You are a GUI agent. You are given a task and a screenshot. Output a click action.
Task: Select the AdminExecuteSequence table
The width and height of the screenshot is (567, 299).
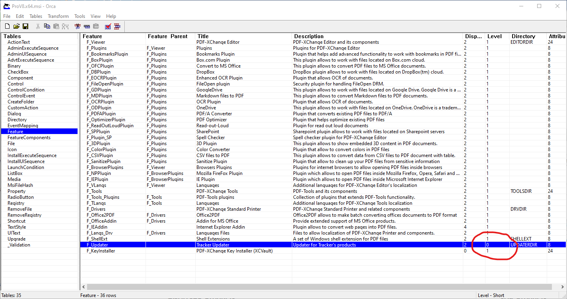[x=33, y=48]
